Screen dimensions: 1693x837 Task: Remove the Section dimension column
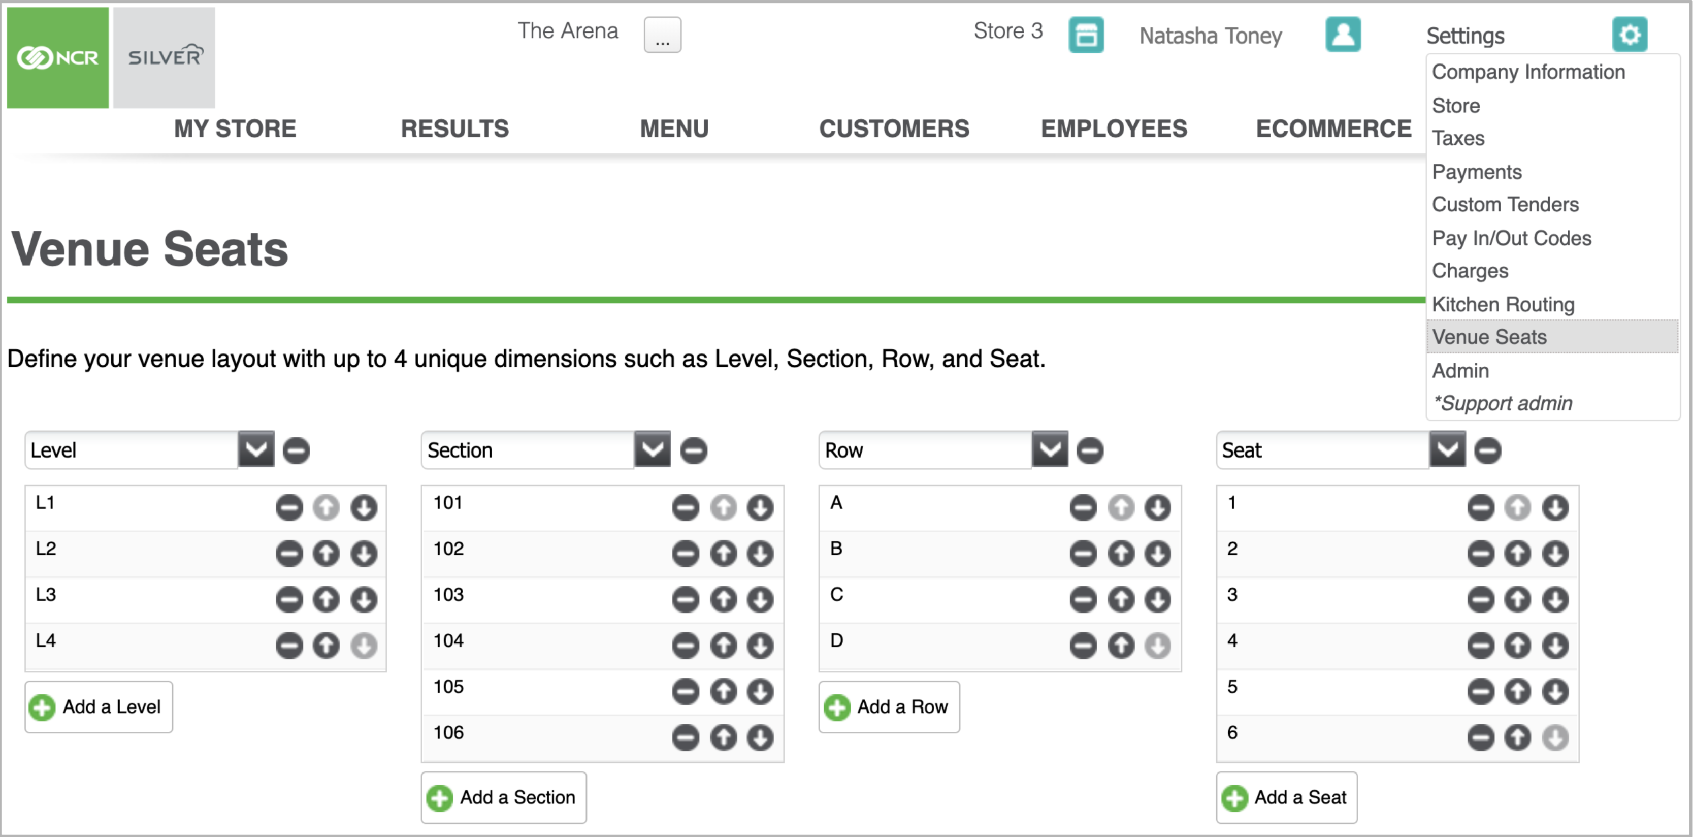click(694, 451)
